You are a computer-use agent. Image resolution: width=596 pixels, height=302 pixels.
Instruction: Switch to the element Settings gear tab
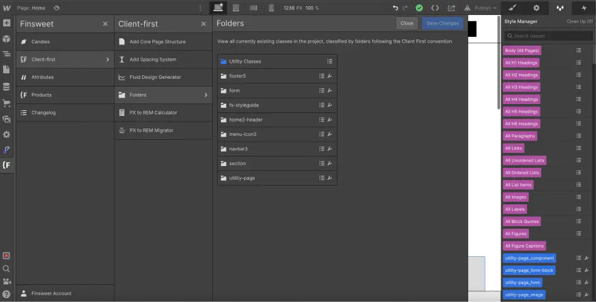536,8
